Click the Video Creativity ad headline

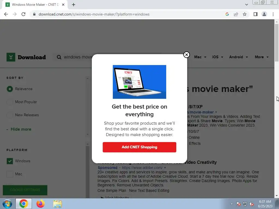[200, 162]
